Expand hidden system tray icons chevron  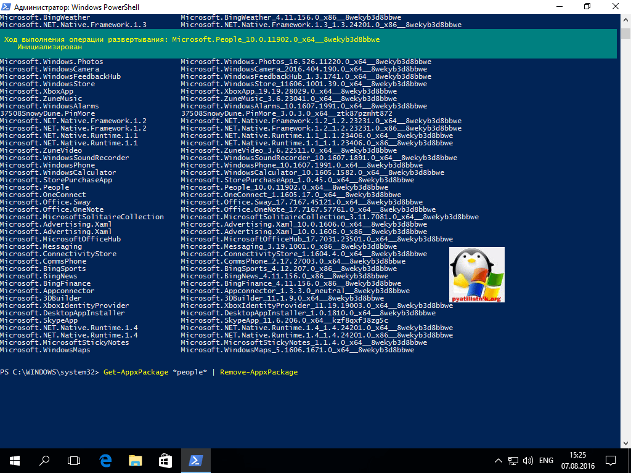click(499, 460)
